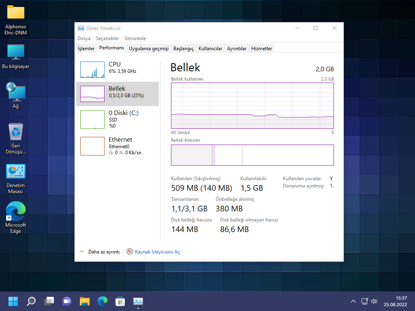This screenshot has height=311, width=415.
Task: Open Kaynak İzleyicisini Aç link
Action: click(x=157, y=251)
